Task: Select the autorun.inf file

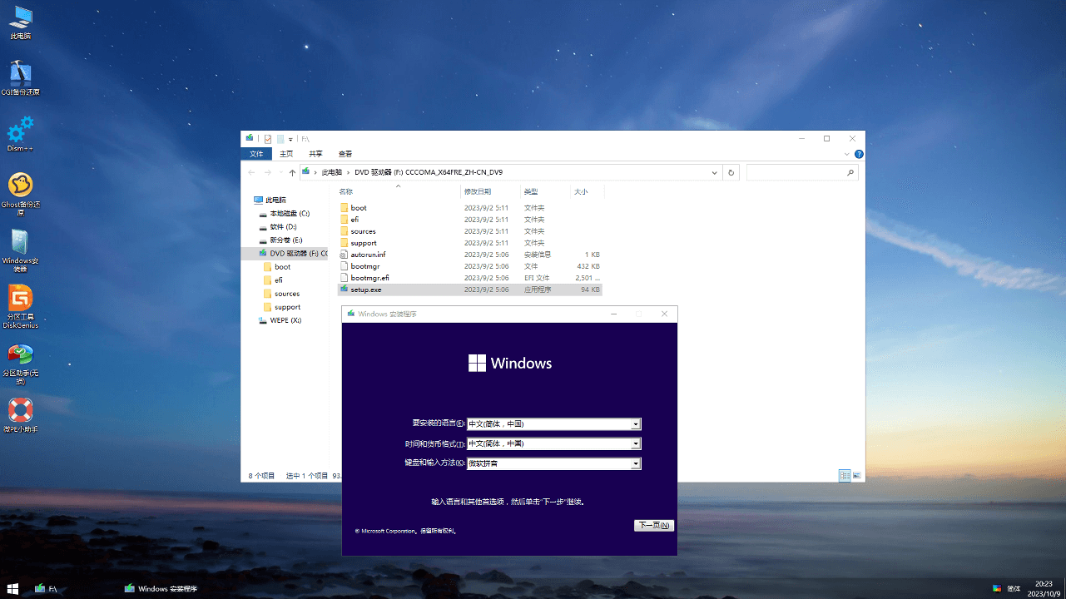Action: pyautogui.click(x=469, y=254)
